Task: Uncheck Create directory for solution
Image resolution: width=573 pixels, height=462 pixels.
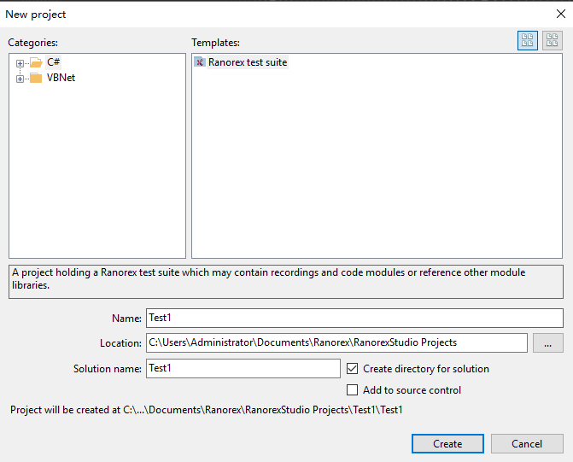Action: (353, 368)
